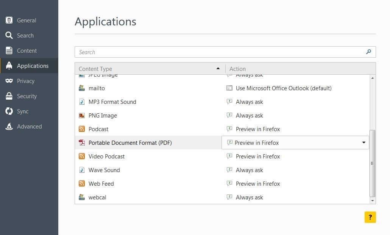This screenshot has width=390, height=235.
Task: Select the PNG Image row
Action: point(222,116)
